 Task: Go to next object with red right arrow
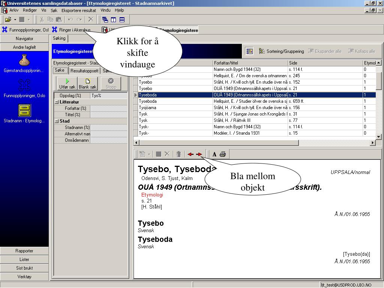[199, 154]
